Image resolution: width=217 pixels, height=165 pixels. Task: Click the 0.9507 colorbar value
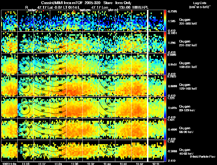(173, 64)
